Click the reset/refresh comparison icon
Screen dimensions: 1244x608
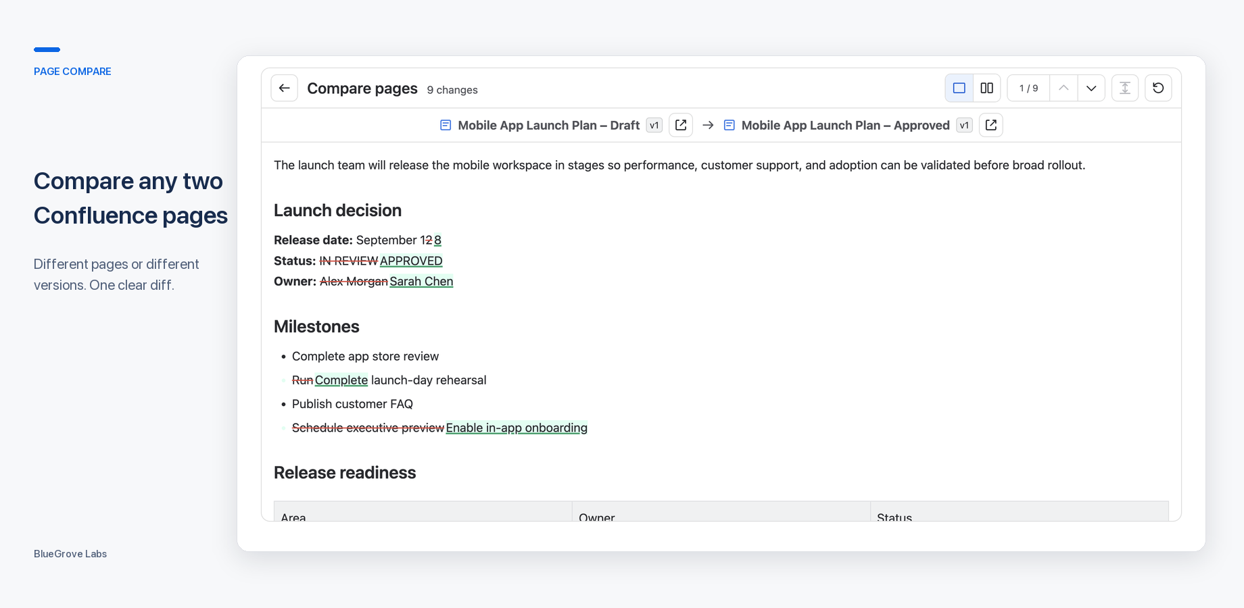click(x=1158, y=88)
